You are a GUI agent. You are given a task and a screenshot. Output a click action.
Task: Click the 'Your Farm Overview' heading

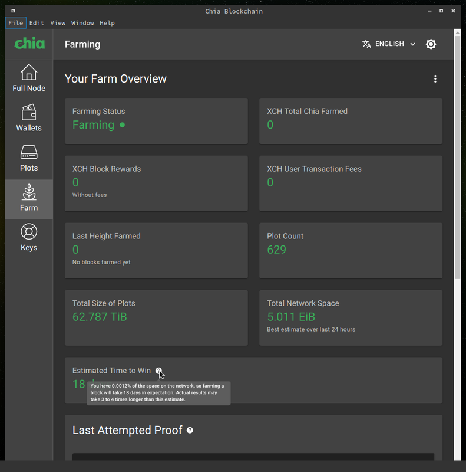[115, 79]
